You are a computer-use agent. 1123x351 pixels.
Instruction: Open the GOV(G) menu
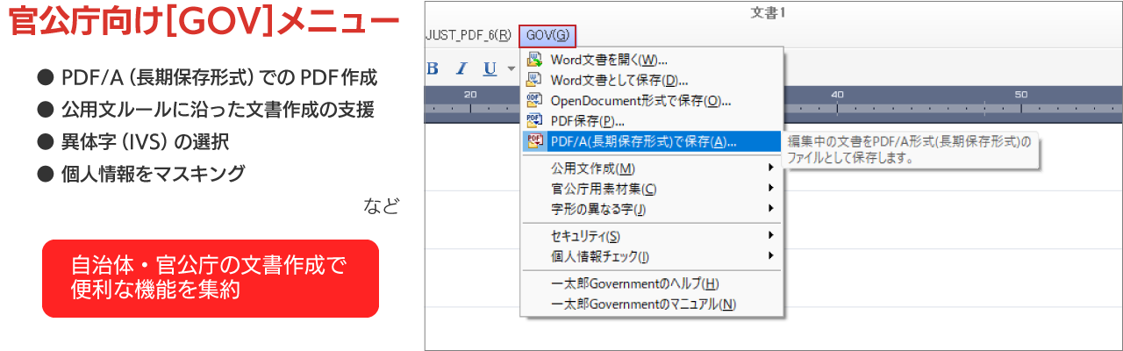coord(547,36)
